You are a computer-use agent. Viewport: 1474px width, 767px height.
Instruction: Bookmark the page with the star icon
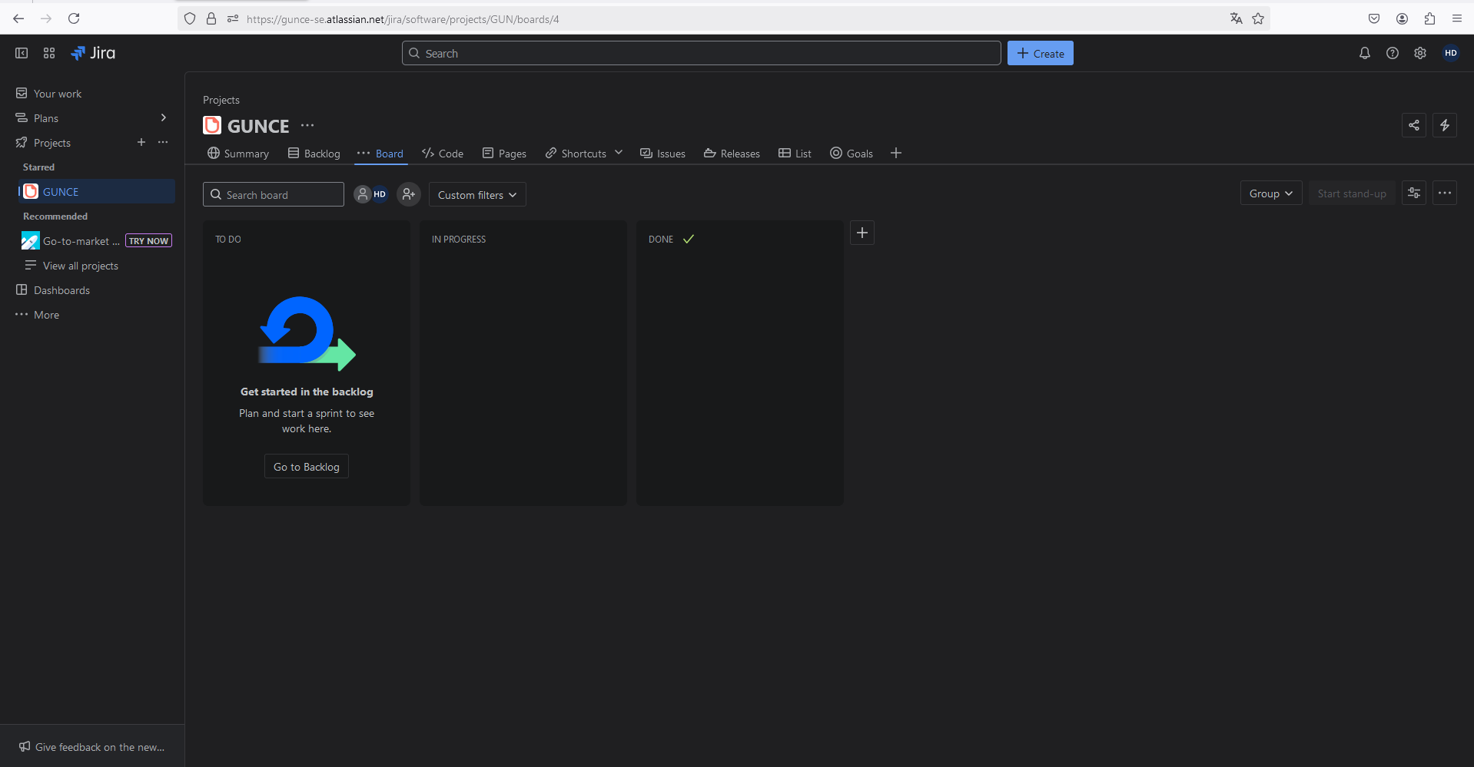(1258, 18)
